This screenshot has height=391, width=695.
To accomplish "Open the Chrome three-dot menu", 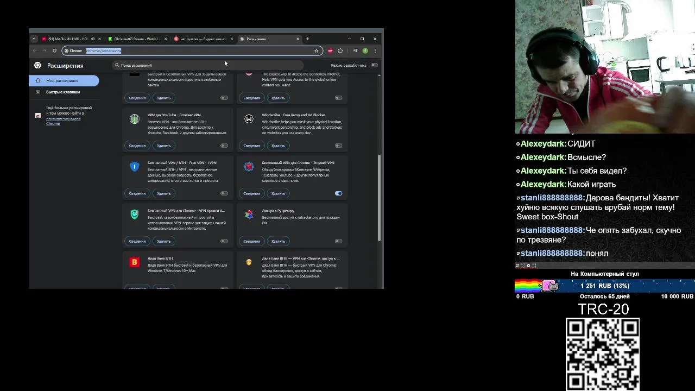I will pyautogui.click(x=375, y=51).
